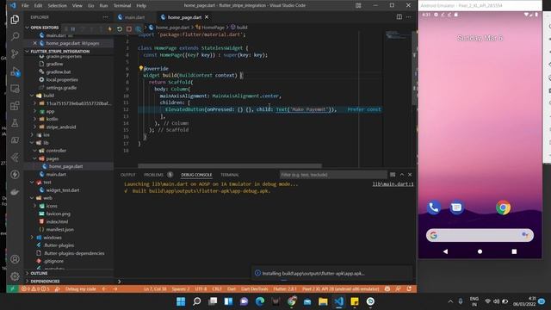Click the Dart DevTools status bar item
The width and height of the screenshot is (551, 310).
pyautogui.click(x=255, y=289)
